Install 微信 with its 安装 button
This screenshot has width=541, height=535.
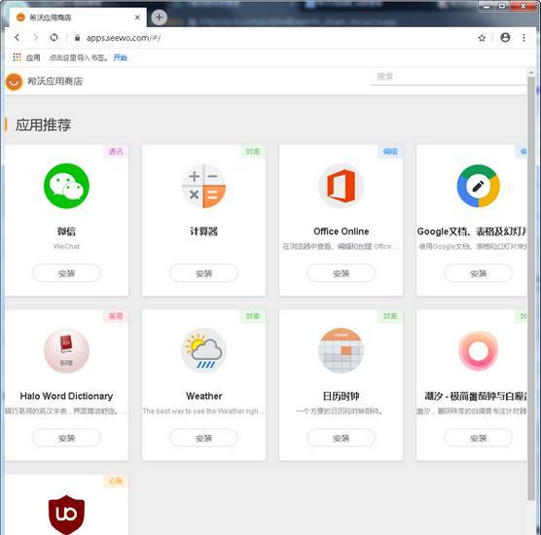tap(66, 273)
